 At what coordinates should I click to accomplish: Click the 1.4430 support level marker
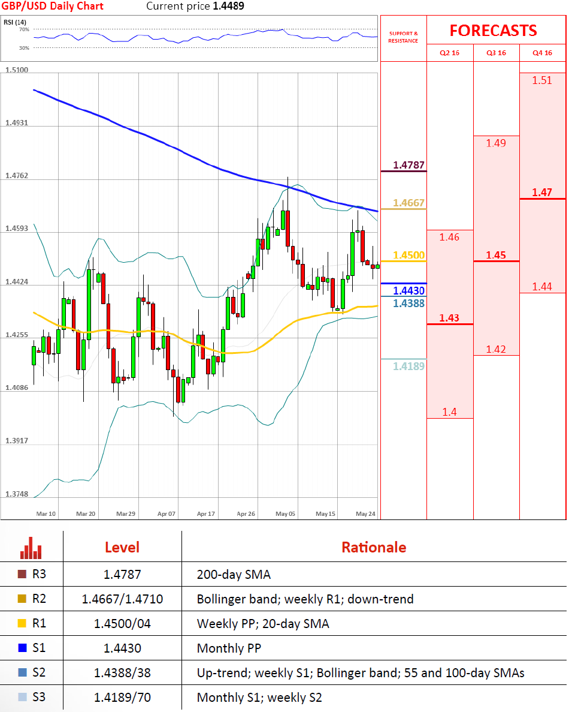click(408, 290)
